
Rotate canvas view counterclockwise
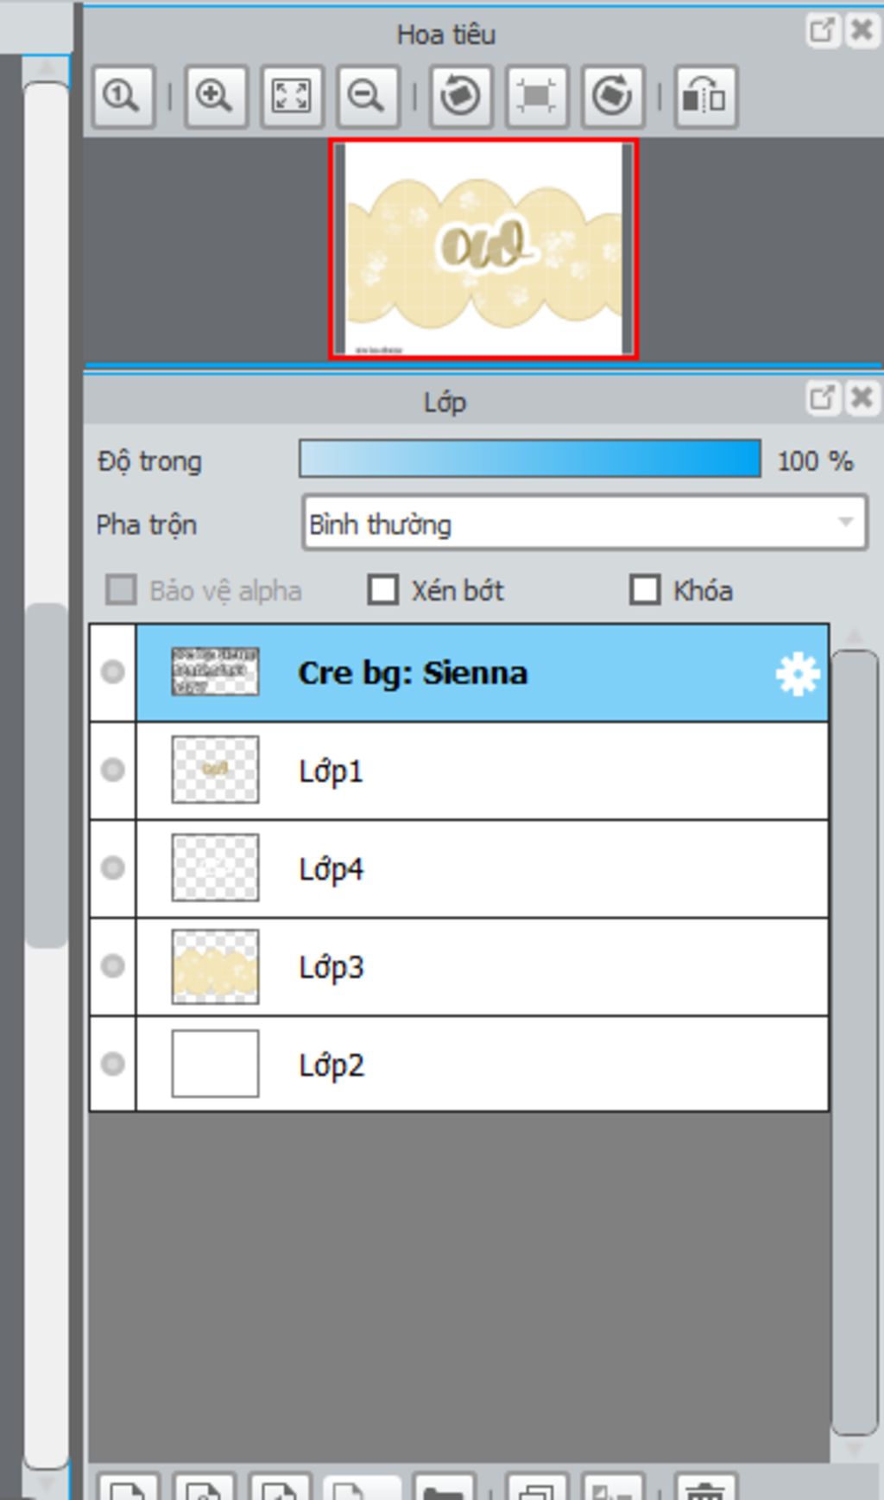[460, 96]
